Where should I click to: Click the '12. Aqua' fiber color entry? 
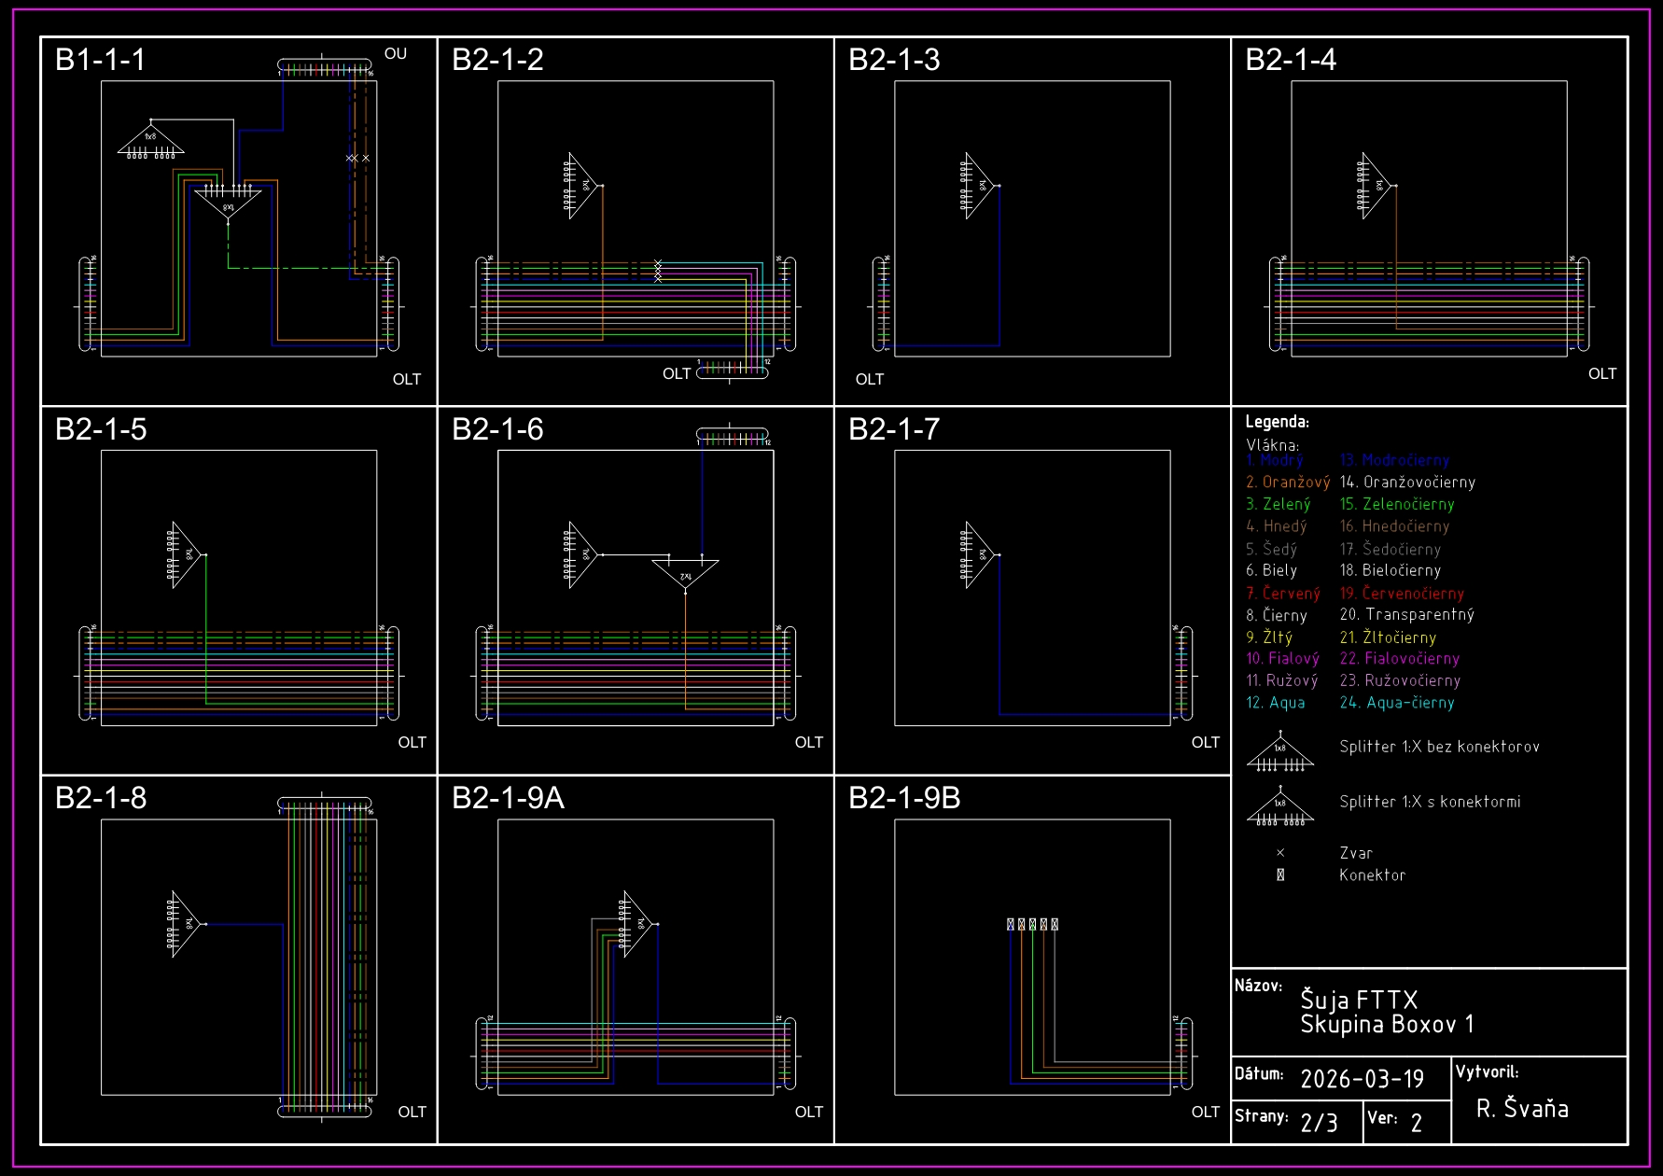[1275, 703]
